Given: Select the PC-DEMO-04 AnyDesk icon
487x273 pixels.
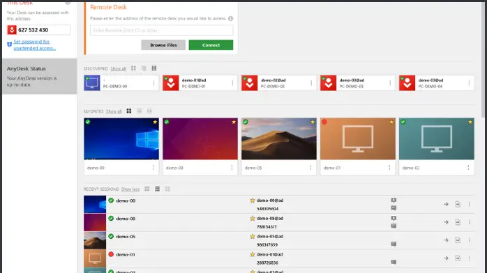Looking at the screenshot, I should pos(407,83).
